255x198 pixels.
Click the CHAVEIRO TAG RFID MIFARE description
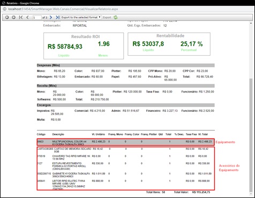point(71,157)
